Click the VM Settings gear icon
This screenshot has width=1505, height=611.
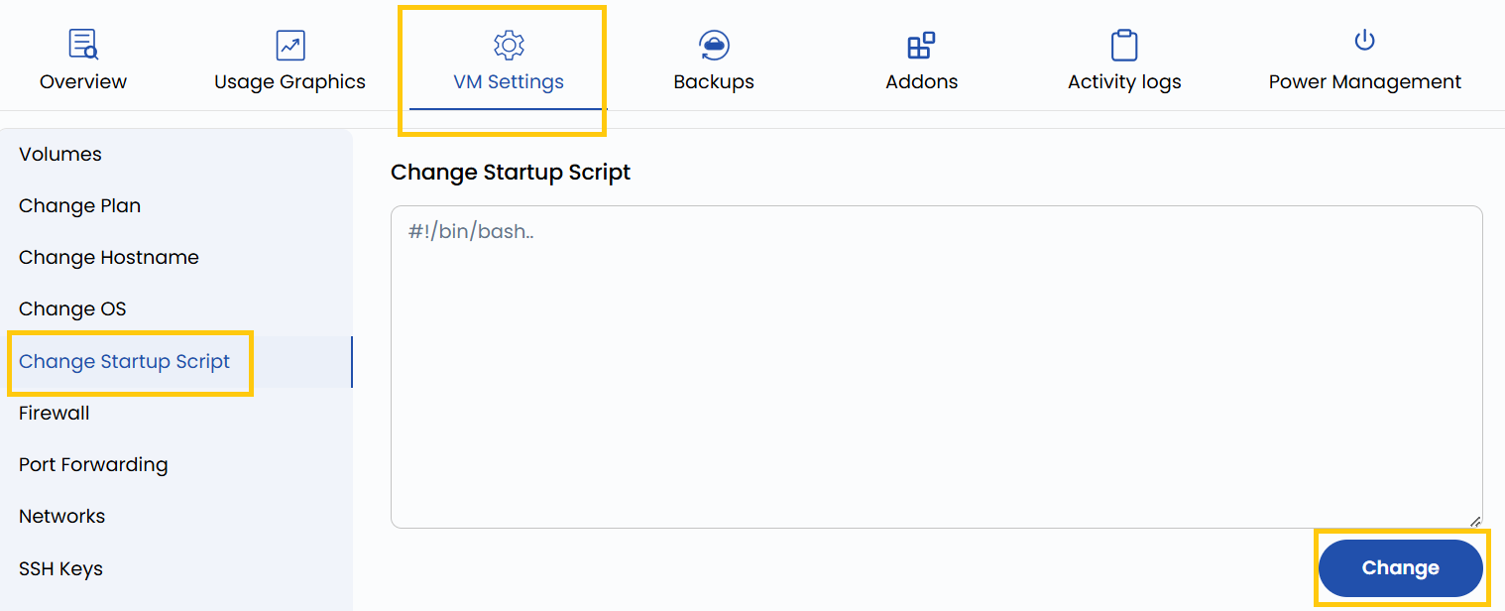pyautogui.click(x=509, y=44)
